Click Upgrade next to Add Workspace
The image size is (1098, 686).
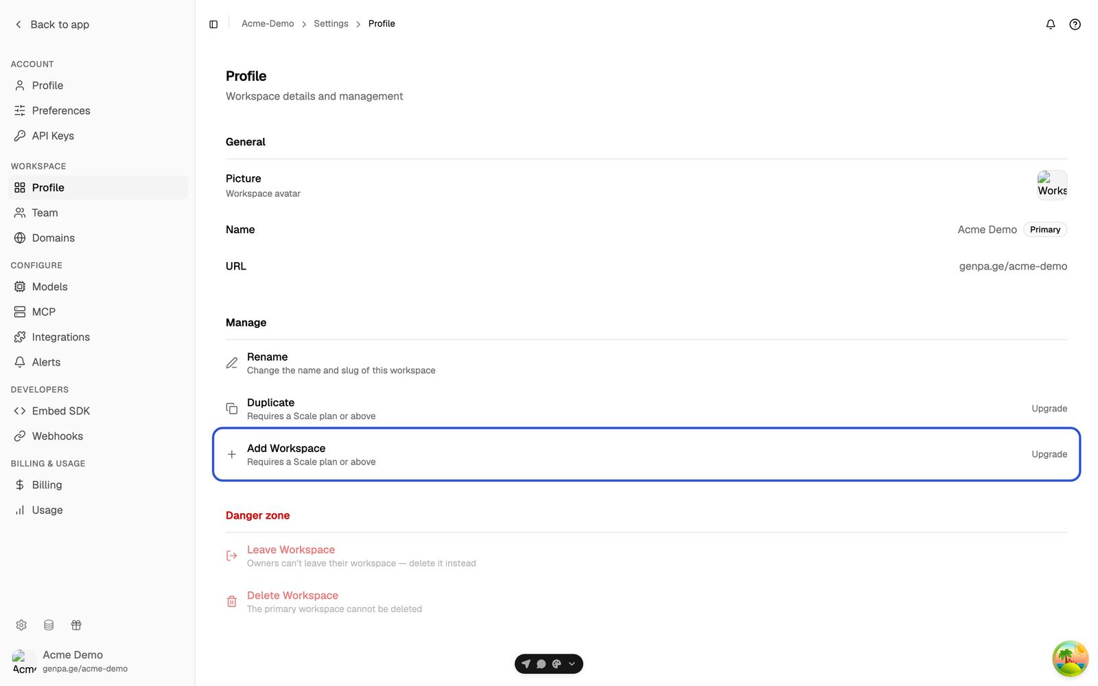point(1049,454)
